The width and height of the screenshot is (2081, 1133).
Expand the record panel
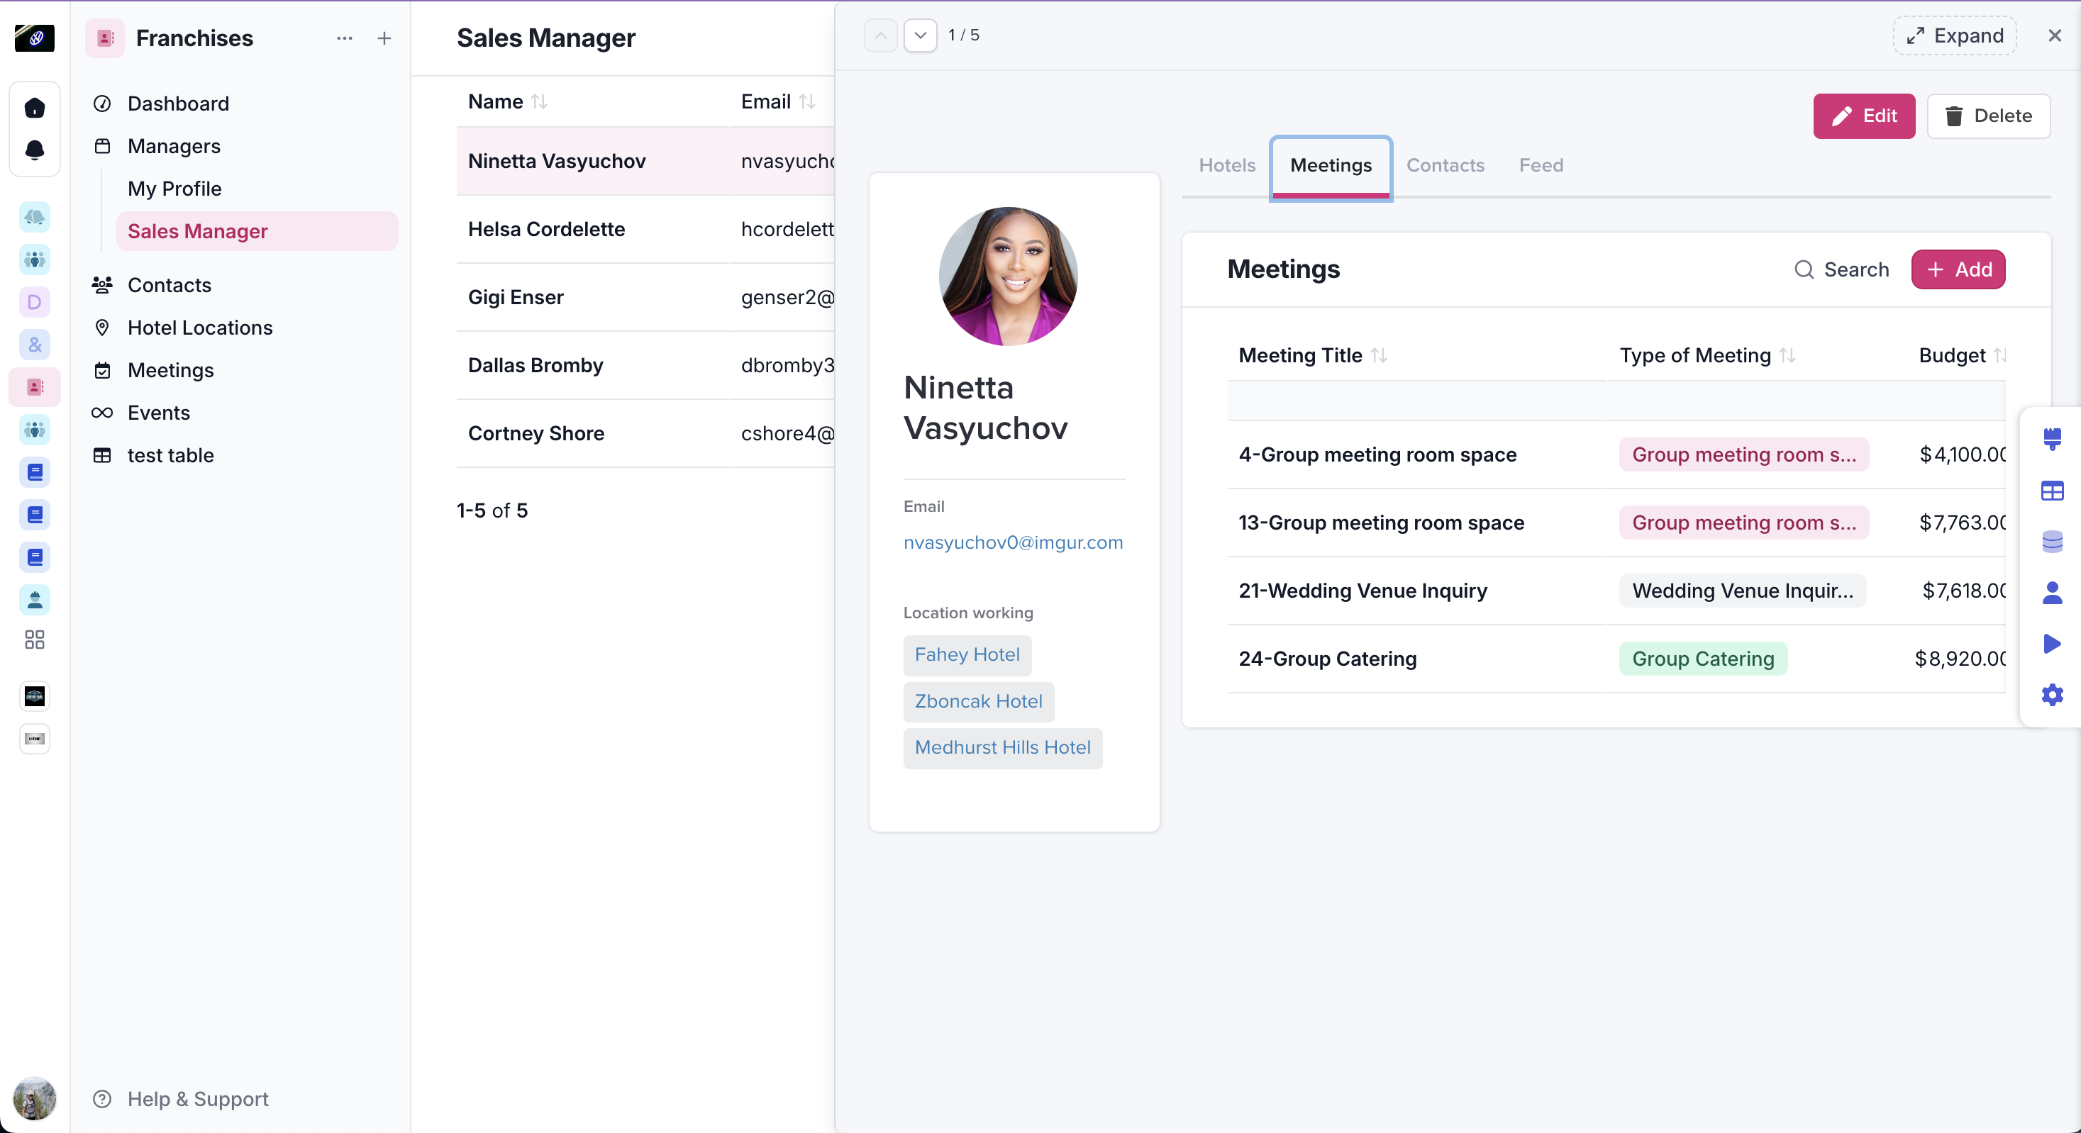click(1955, 35)
